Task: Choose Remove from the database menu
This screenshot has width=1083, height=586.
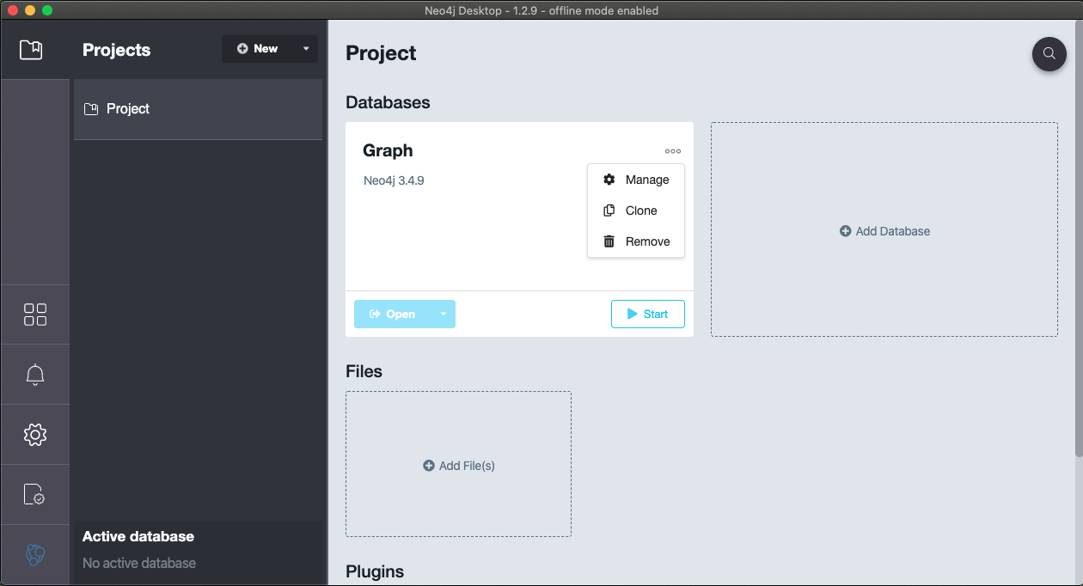Action: tap(636, 241)
